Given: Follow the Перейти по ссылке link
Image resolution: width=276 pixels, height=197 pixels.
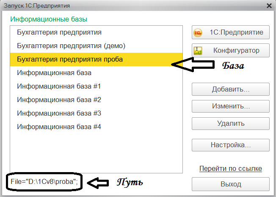Looking at the screenshot, I should pyautogui.click(x=231, y=169).
